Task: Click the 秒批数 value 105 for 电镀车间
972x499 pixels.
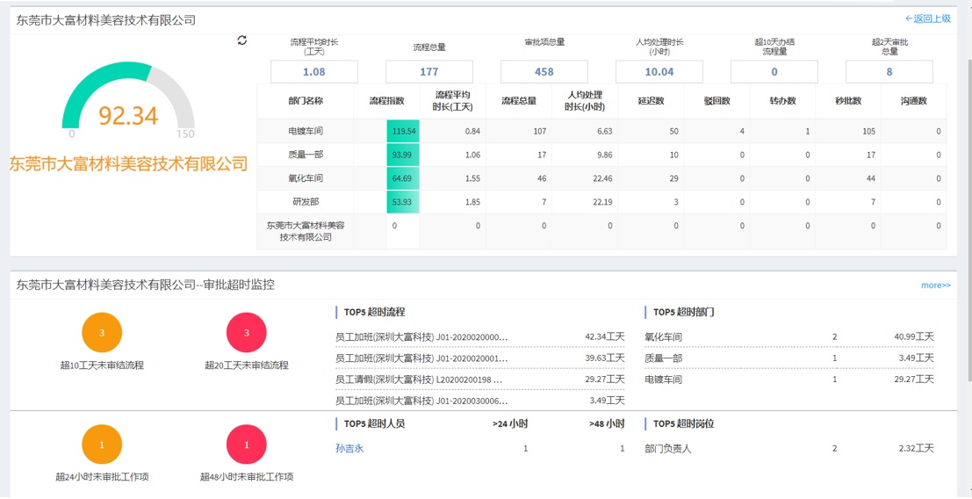Action: (868, 132)
